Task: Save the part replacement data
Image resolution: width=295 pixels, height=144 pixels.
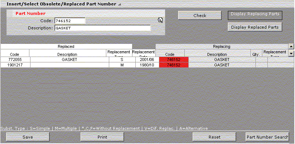Action: coord(28,137)
